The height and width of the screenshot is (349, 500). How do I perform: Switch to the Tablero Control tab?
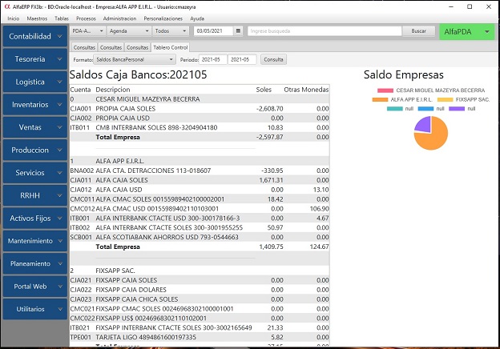171,47
